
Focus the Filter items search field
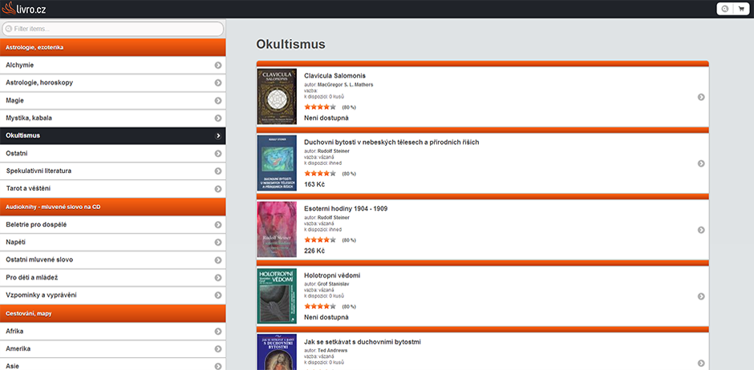pyautogui.click(x=113, y=29)
